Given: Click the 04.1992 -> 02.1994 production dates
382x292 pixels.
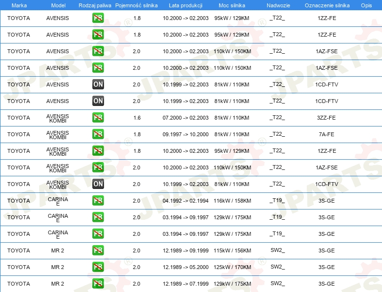Looking at the screenshot, I should [186, 201].
